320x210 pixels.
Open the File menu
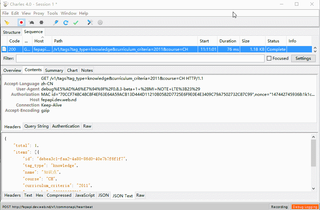(x=5, y=13)
